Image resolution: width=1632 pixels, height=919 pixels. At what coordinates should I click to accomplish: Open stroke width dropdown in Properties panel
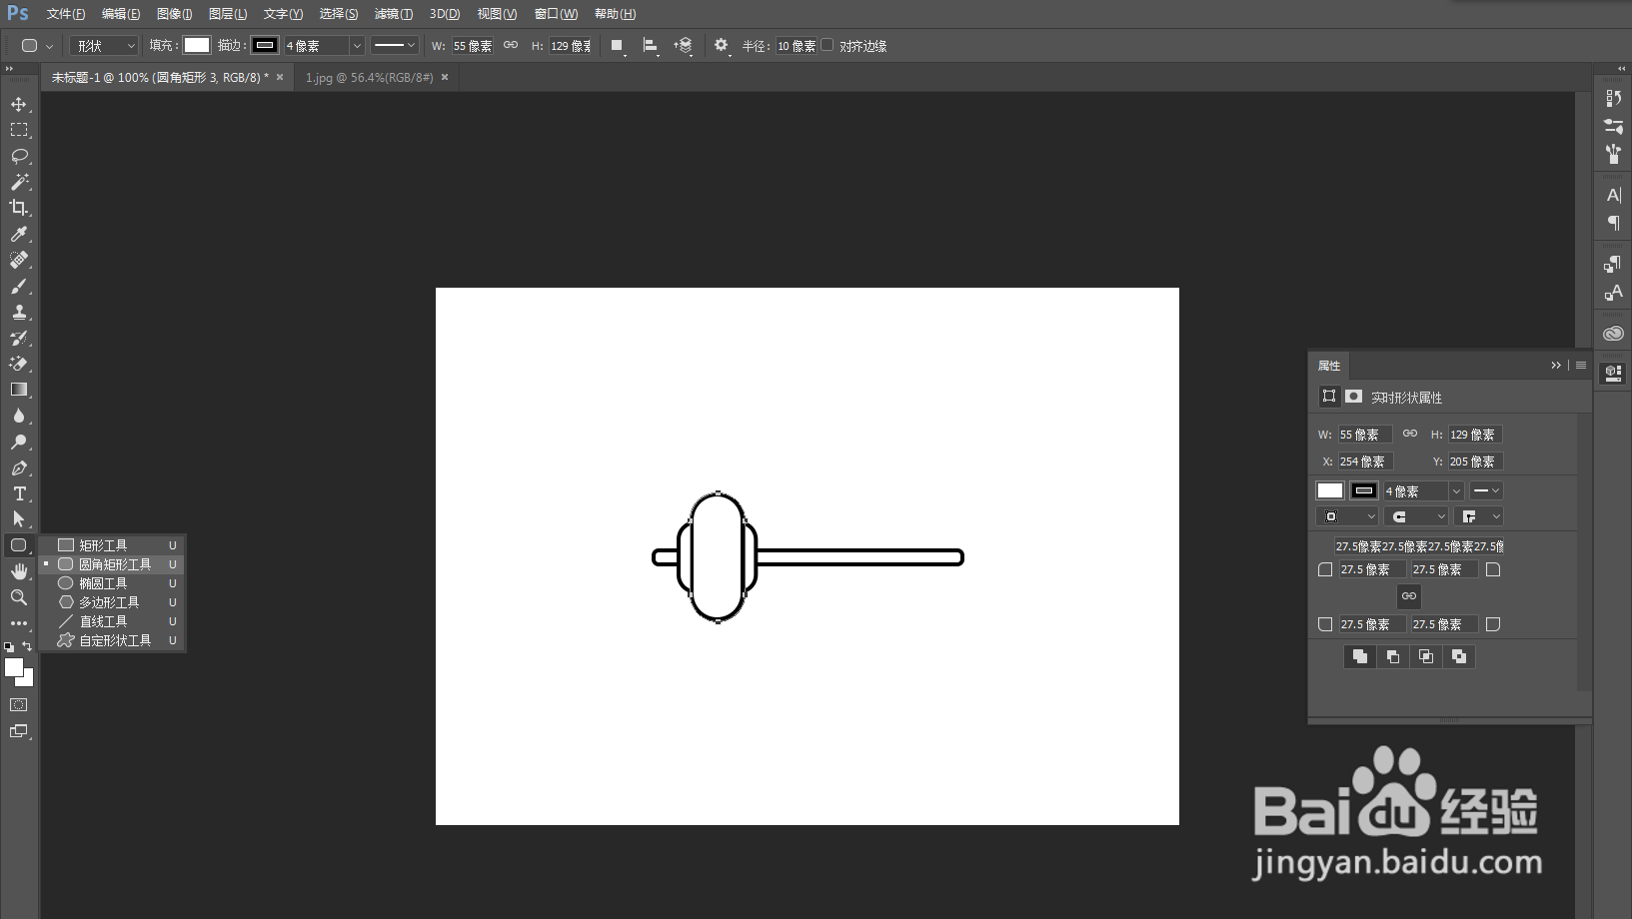(1456, 491)
